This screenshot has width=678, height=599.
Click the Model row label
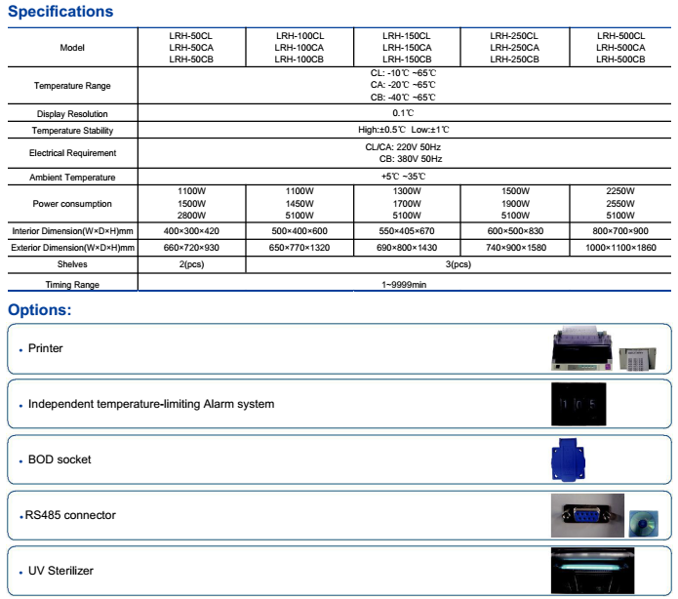(72, 48)
